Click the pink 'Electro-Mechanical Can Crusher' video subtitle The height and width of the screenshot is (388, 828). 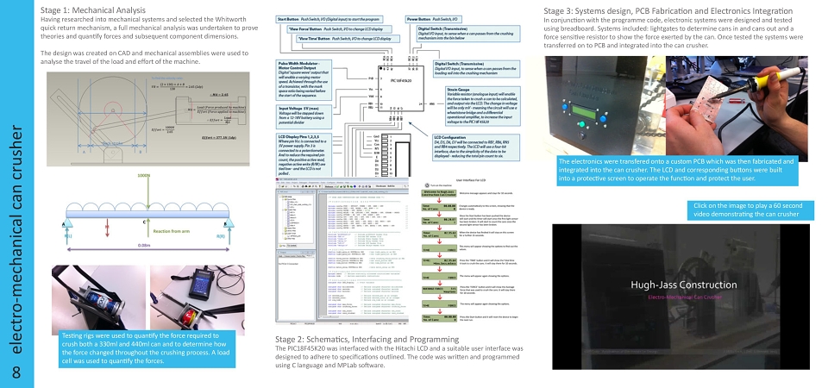coord(685,297)
